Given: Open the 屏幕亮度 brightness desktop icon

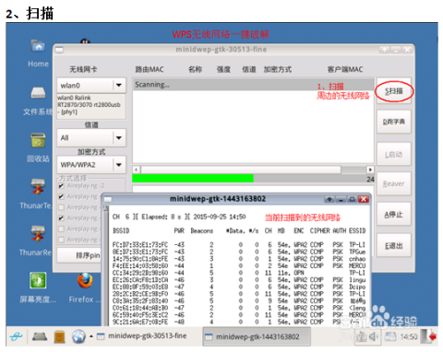Looking at the screenshot, I should (x=38, y=280).
